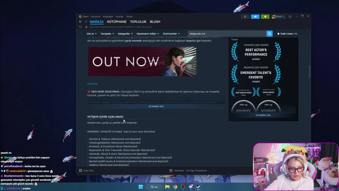Click the plus icon next to Oyun Ekle
339x191 pixels.
point(81,171)
